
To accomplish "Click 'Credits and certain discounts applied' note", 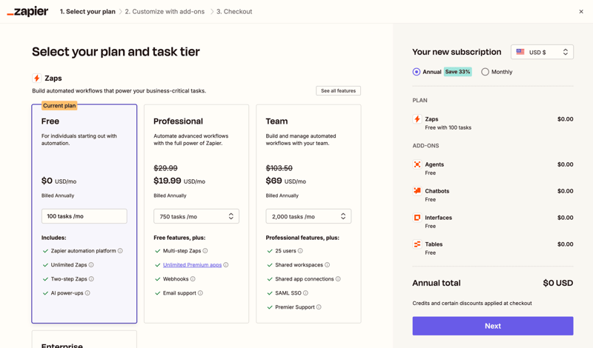I will click(x=472, y=303).
